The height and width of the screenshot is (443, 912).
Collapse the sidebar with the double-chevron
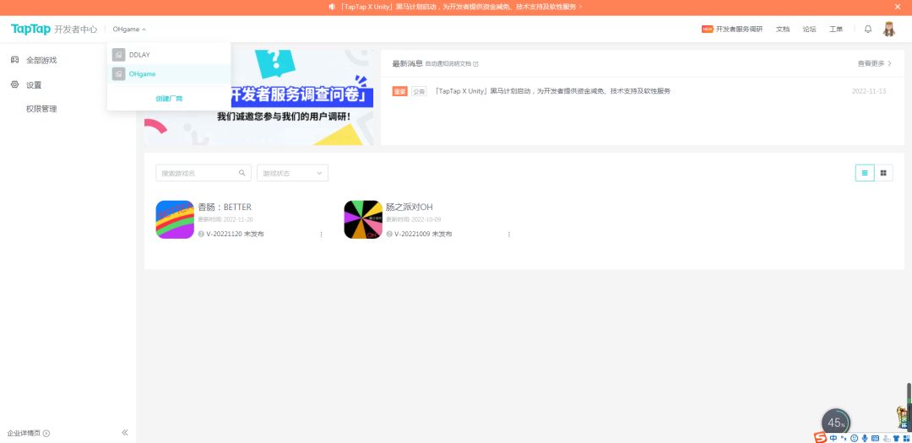(x=124, y=433)
